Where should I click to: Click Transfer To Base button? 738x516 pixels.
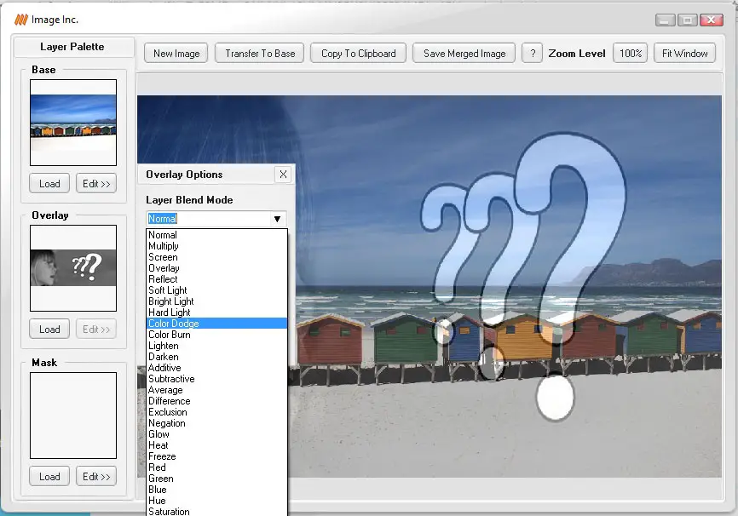(260, 54)
